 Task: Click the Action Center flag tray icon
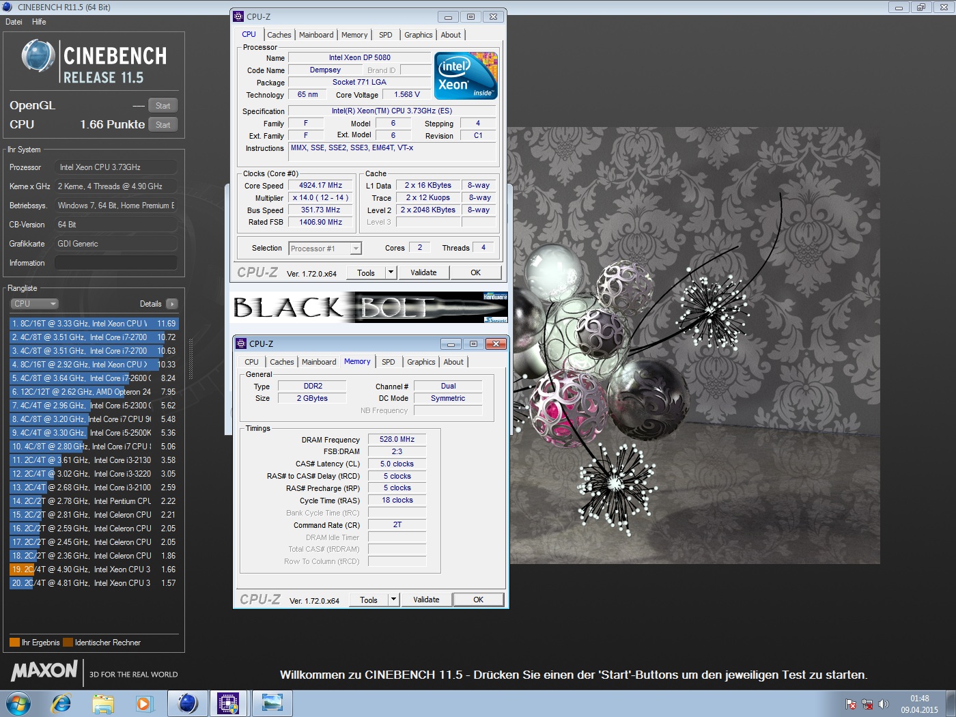851,704
